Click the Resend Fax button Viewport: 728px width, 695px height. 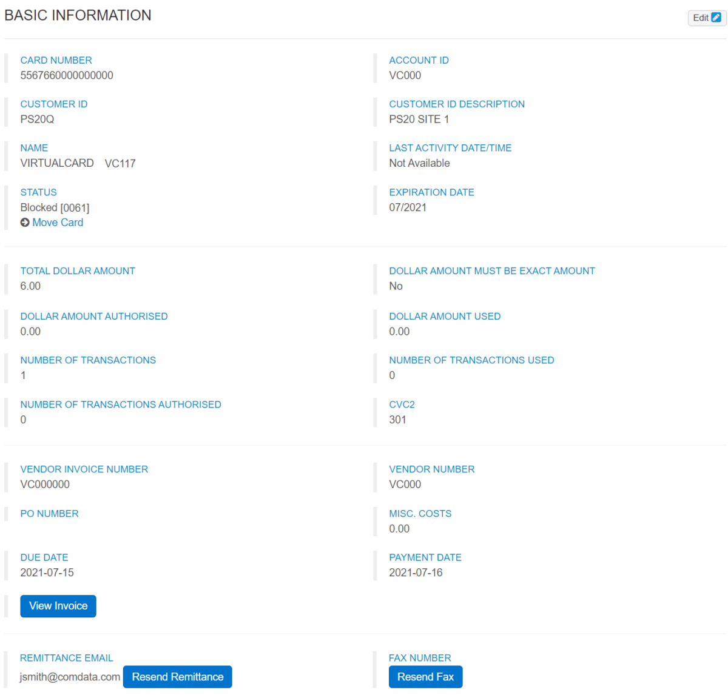[425, 676]
